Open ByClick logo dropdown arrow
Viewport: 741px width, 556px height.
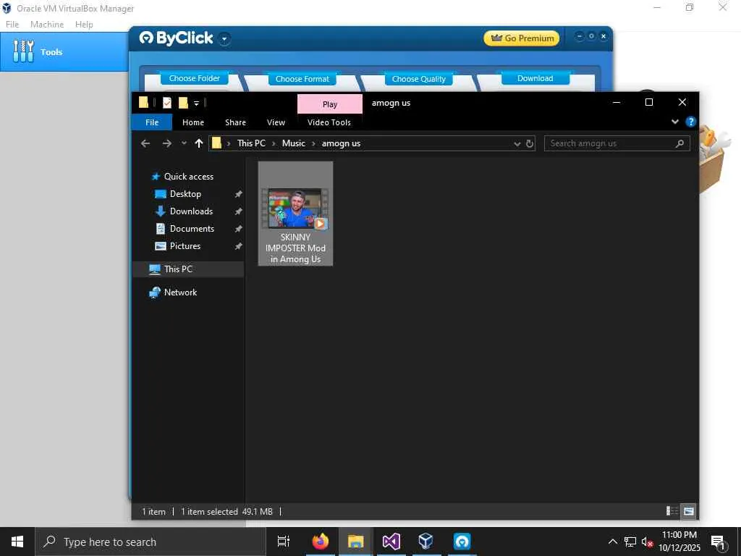coord(224,39)
